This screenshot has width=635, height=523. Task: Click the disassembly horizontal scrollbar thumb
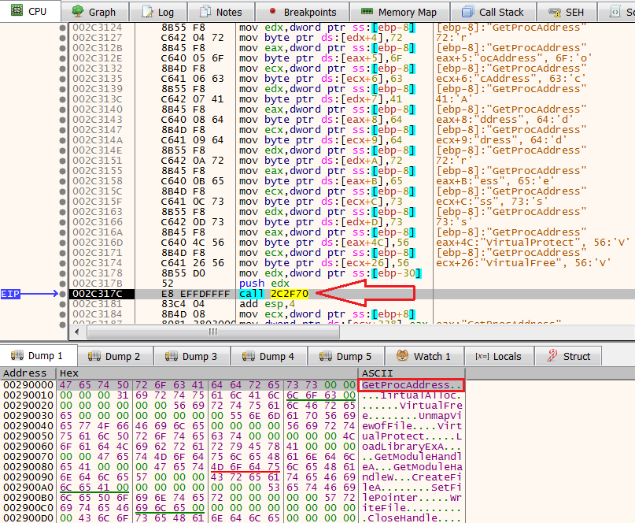coord(213,332)
